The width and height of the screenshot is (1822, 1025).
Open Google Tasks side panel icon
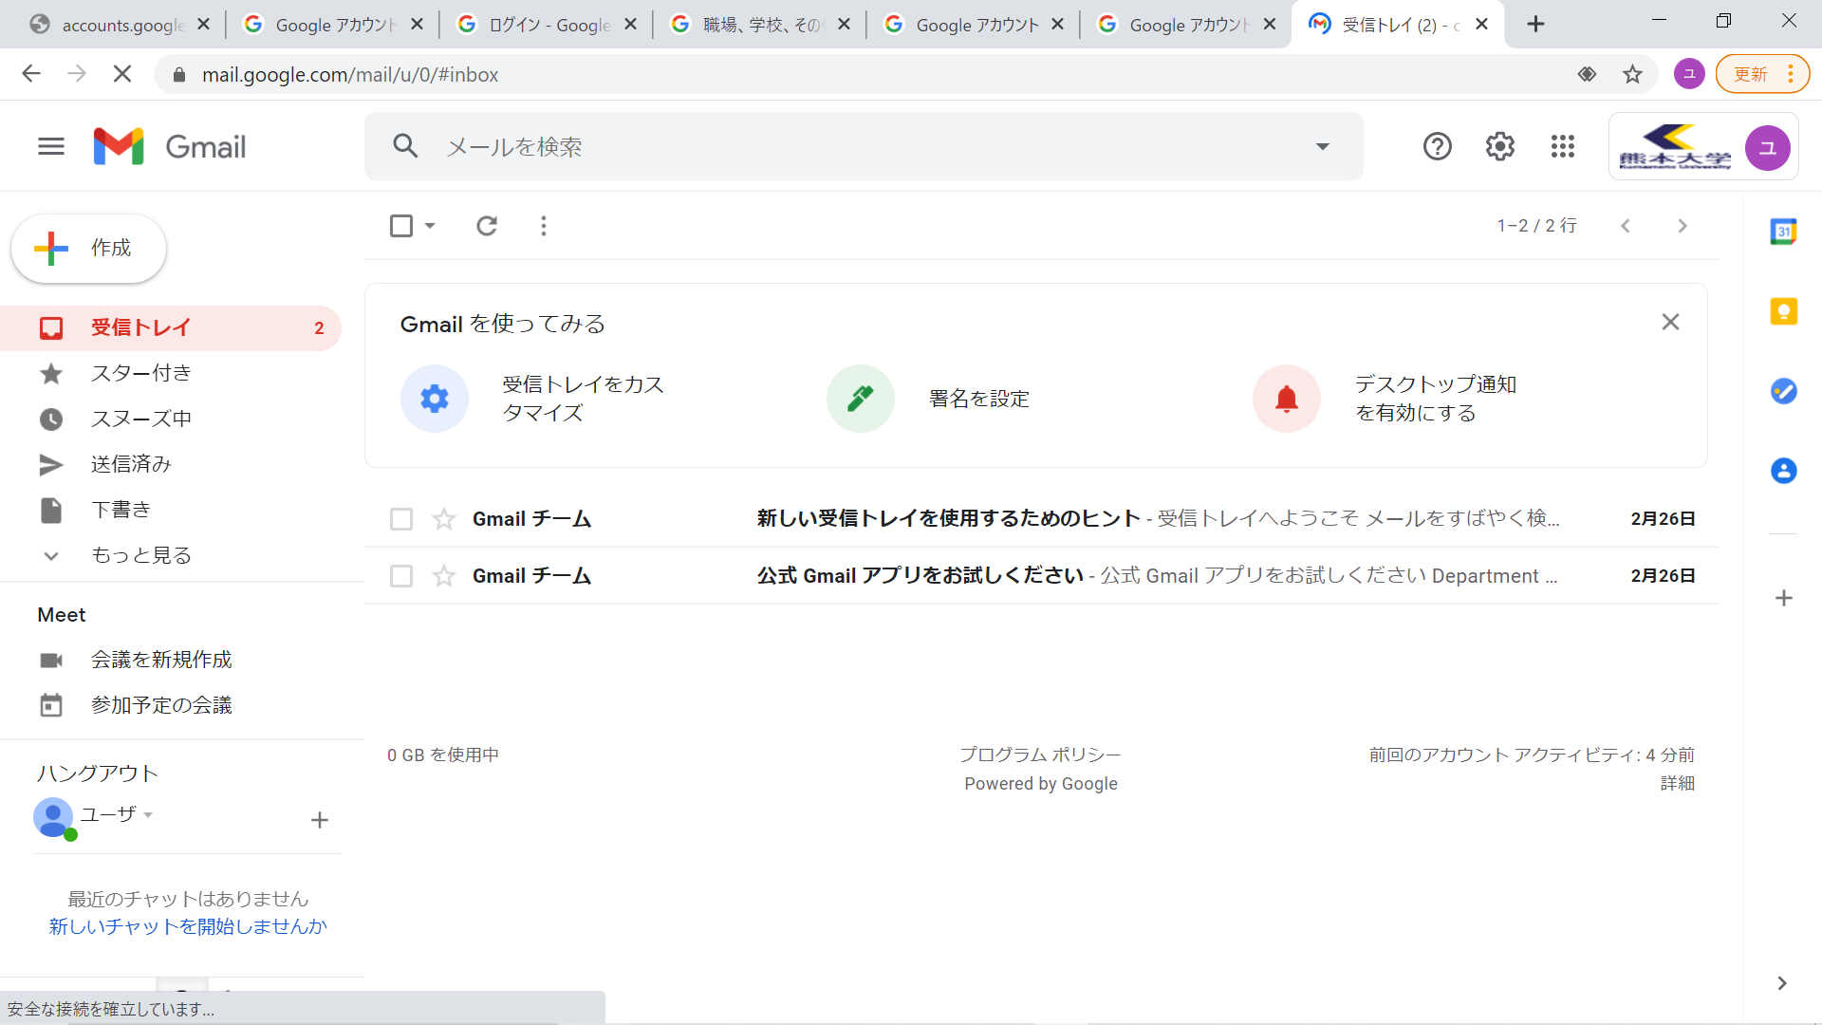point(1783,391)
